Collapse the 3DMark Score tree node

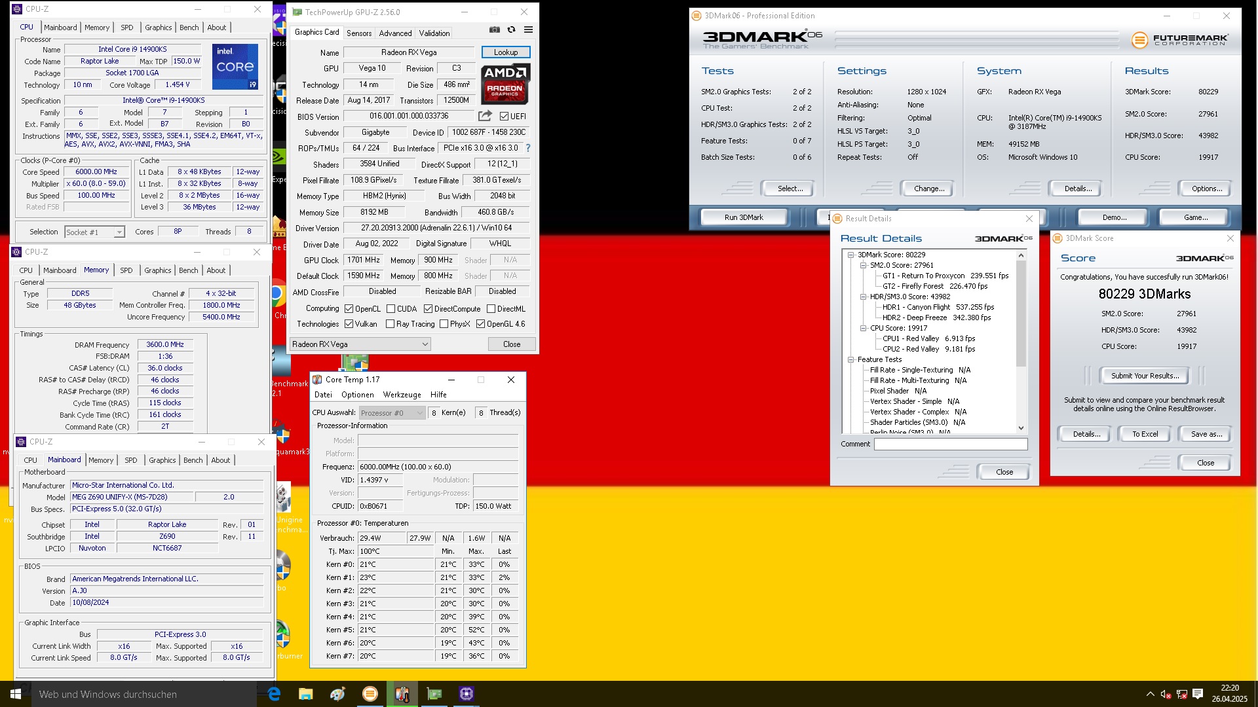click(850, 255)
